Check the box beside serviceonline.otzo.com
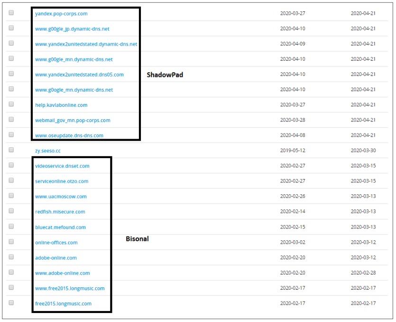The image size is (396, 322). [x=11, y=180]
